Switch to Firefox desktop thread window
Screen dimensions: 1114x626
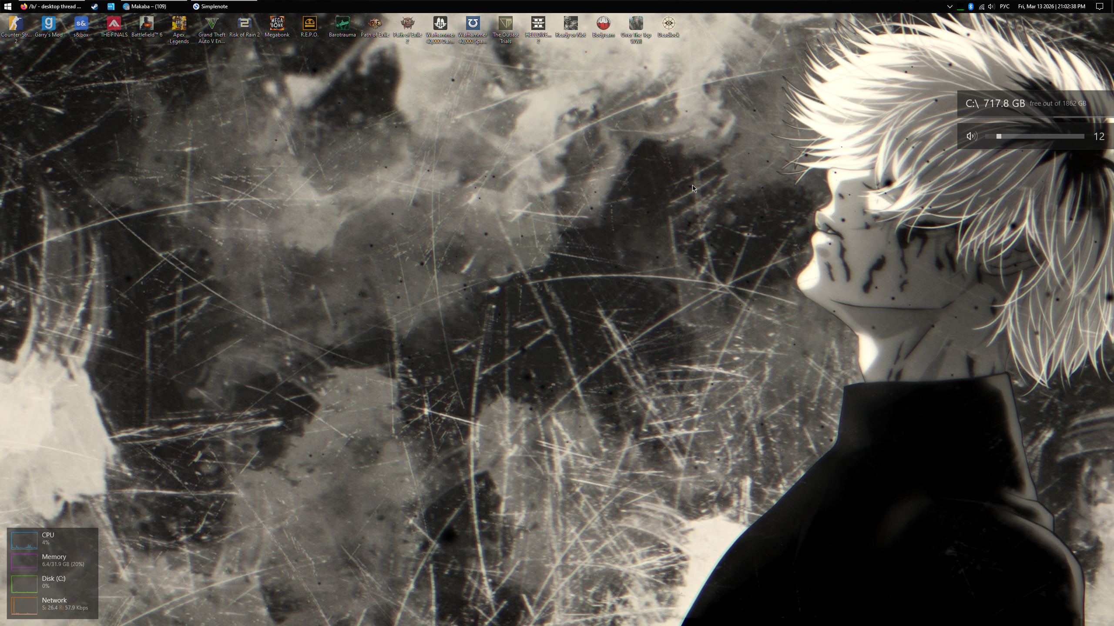(x=51, y=7)
